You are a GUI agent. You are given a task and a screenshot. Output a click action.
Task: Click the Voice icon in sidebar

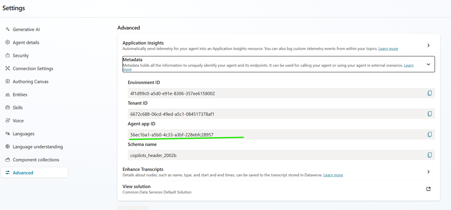(8, 121)
